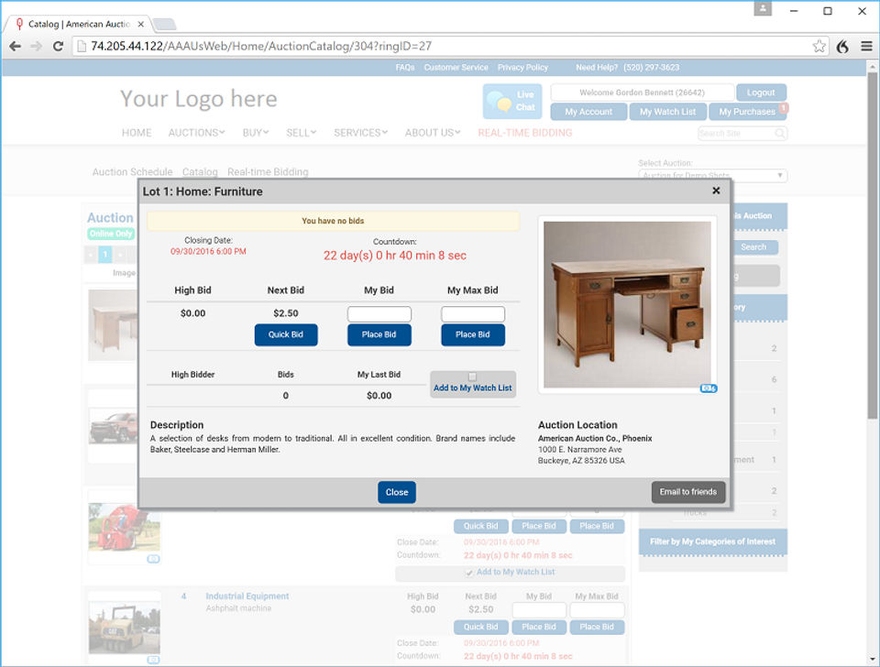Close the Lot 1 dialog with X icon
This screenshot has height=667, width=880.
coord(716,191)
